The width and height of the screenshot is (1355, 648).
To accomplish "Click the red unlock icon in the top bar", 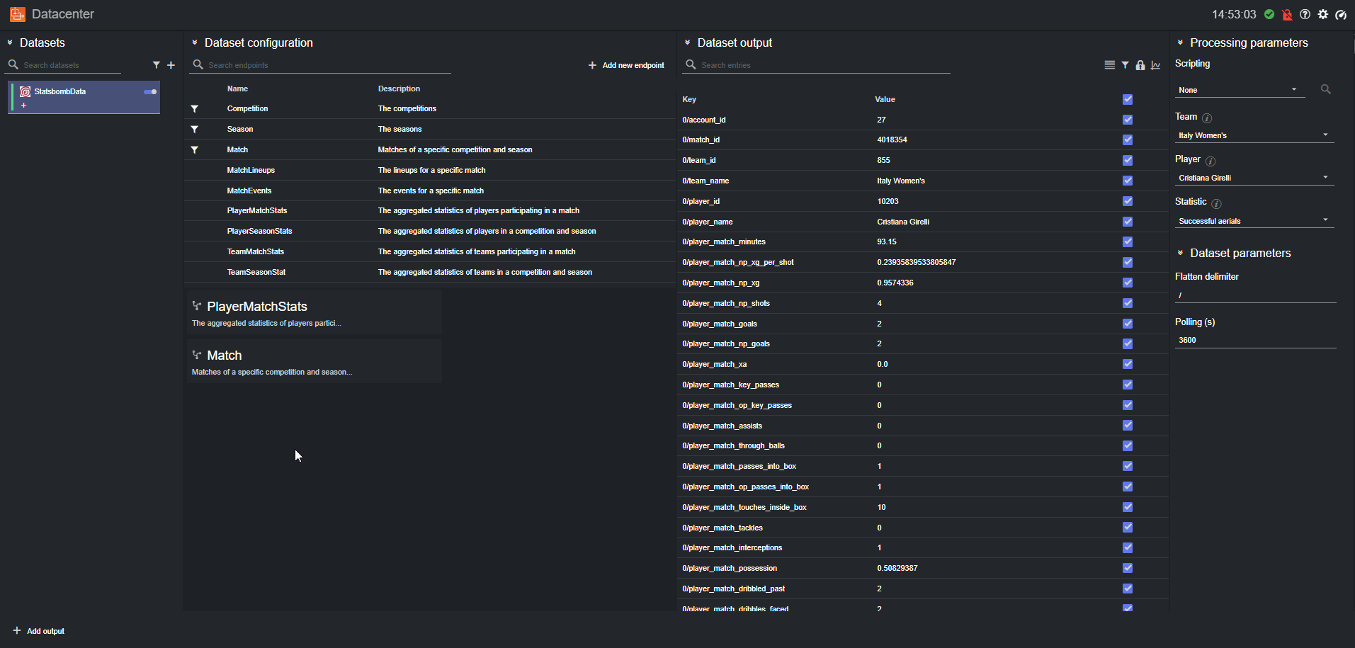I will (x=1287, y=14).
